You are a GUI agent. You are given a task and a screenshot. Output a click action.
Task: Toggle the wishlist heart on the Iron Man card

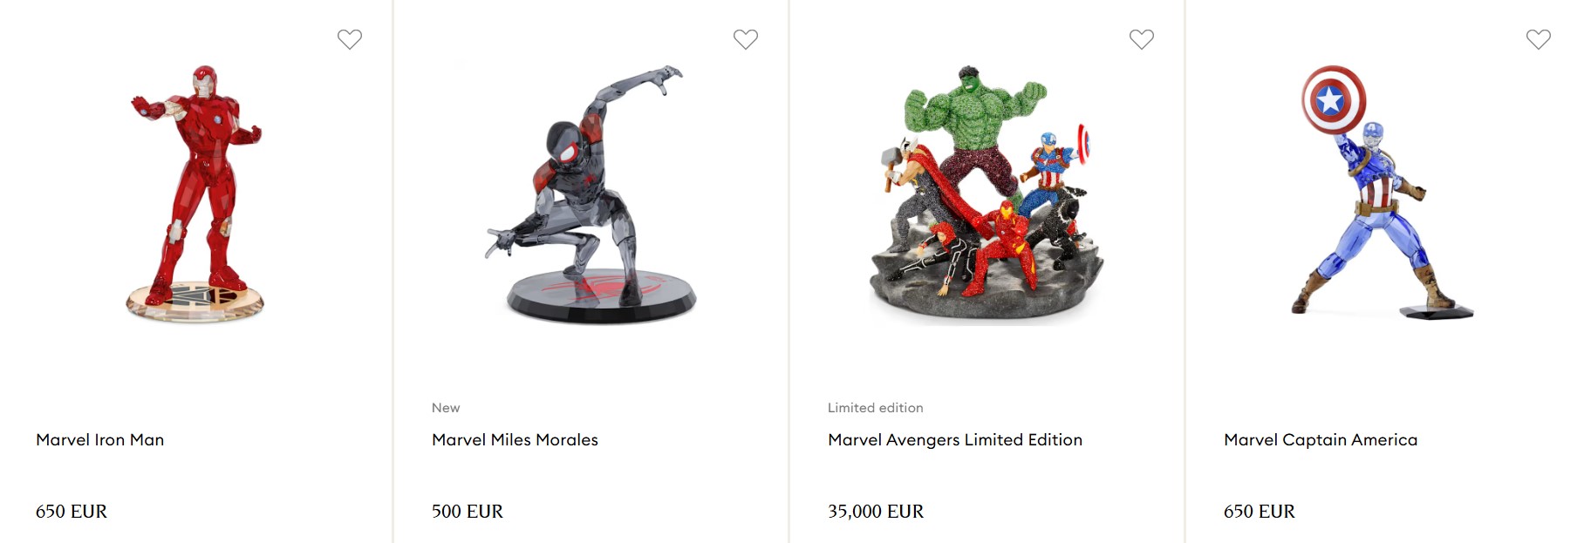click(x=350, y=38)
